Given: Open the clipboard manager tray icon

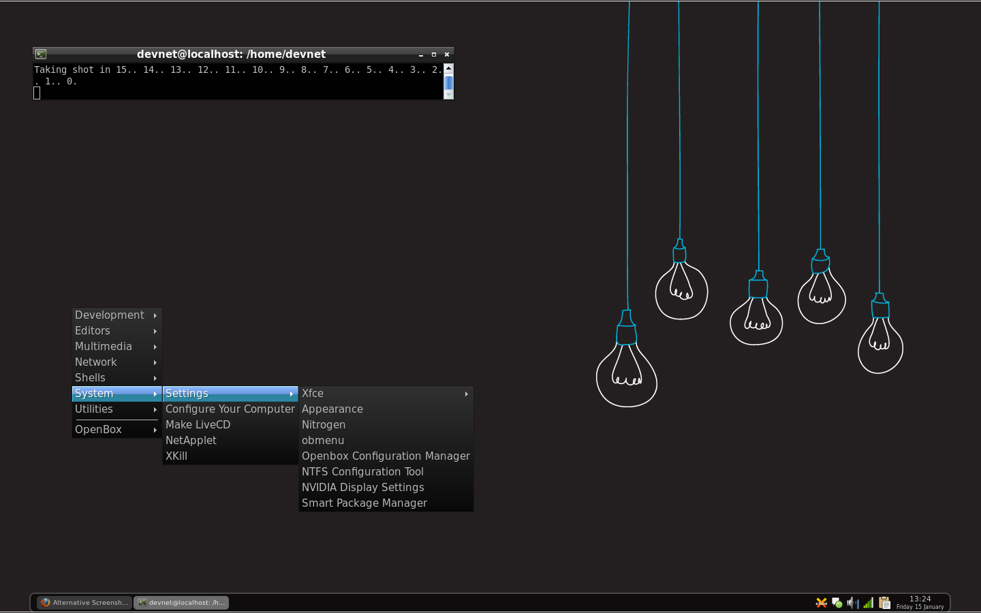Looking at the screenshot, I should coord(884,603).
